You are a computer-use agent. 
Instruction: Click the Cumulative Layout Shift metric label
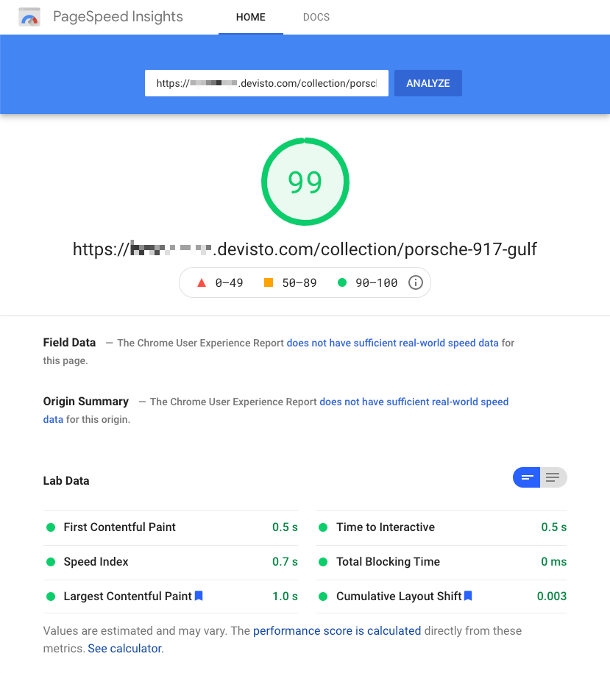[x=399, y=597]
